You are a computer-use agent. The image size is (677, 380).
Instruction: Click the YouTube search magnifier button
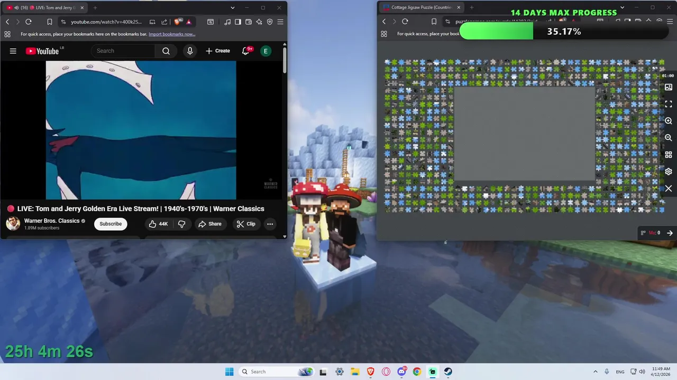click(x=166, y=51)
